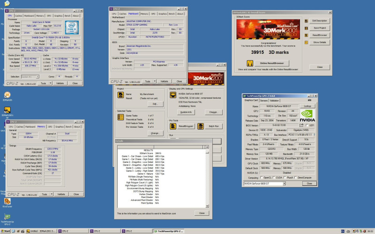This screenshot has width=375, height=234.
Task: Launch the TechPowerUp GPU-Z desktop shortcut
Action: (x=7, y=216)
